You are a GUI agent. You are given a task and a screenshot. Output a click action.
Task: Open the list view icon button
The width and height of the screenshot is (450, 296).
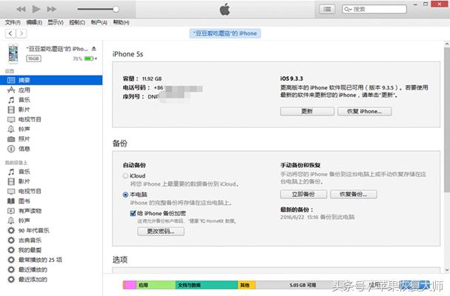pyautogui.click(x=327, y=9)
